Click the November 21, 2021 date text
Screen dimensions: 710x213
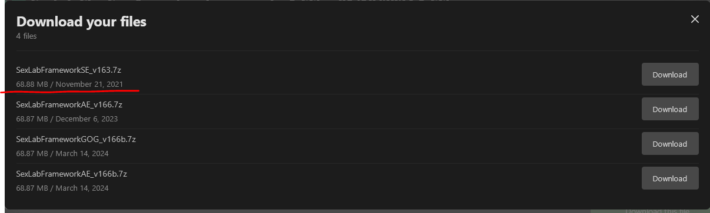[89, 84]
